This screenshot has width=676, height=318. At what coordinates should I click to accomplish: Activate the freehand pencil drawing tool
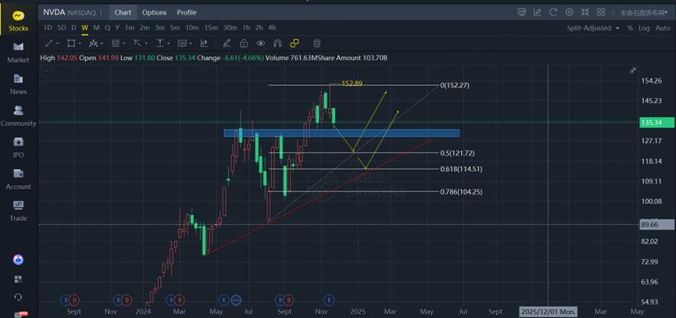pyautogui.click(x=227, y=43)
